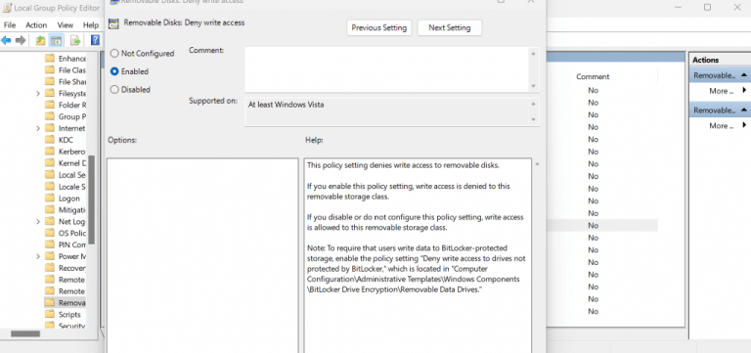The width and height of the screenshot is (751, 353).
Task: Click the Options panel empty list box
Action: coord(202,256)
